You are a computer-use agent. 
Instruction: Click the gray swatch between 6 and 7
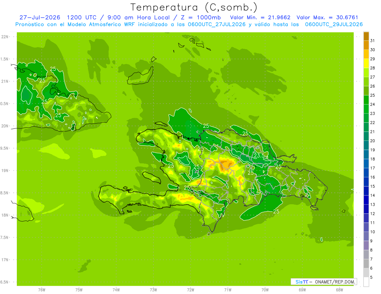tap(366, 264)
